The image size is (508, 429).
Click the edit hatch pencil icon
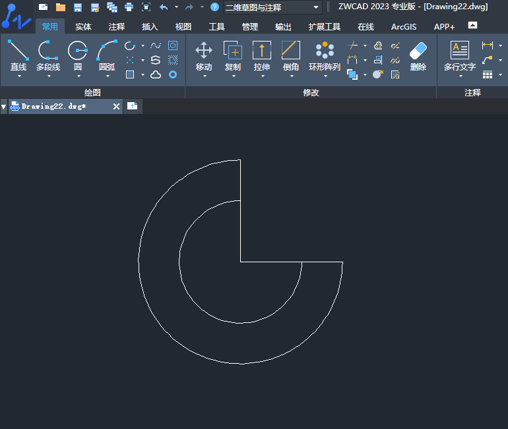coord(395,74)
